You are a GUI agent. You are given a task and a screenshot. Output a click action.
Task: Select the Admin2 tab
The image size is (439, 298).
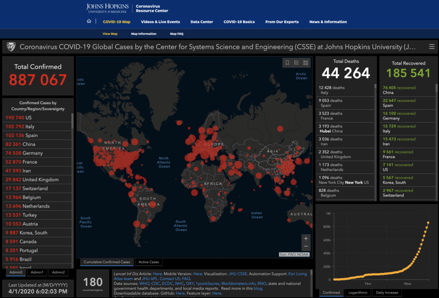click(x=58, y=272)
